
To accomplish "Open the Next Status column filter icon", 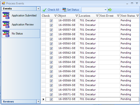I will 138,16.
